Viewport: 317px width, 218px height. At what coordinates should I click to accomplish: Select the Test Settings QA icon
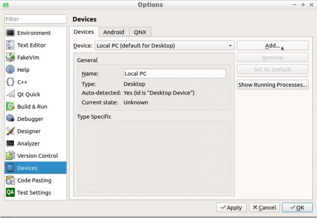pos(10,193)
